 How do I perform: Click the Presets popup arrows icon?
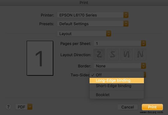coord(126,24)
